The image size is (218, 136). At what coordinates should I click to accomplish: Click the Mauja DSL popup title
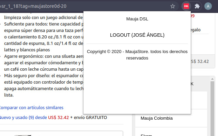(x=137, y=19)
